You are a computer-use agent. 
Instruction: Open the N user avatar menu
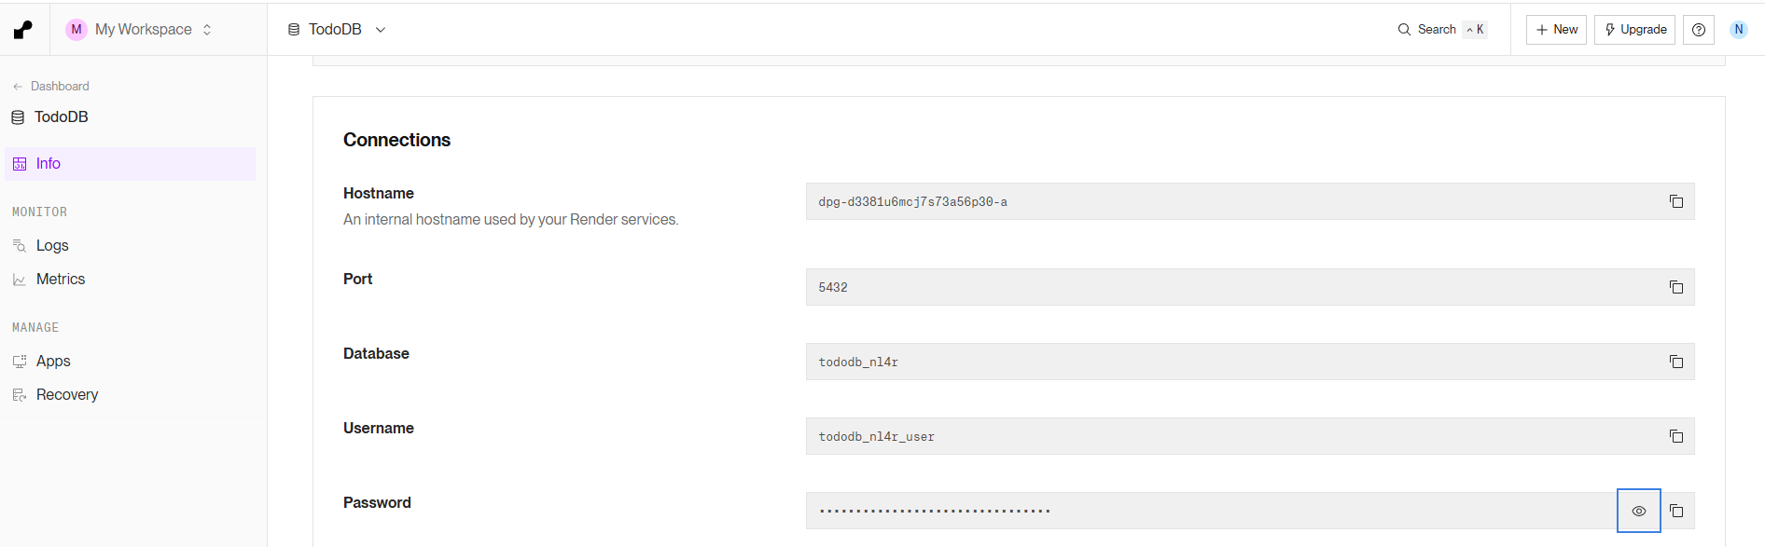pos(1738,30)
